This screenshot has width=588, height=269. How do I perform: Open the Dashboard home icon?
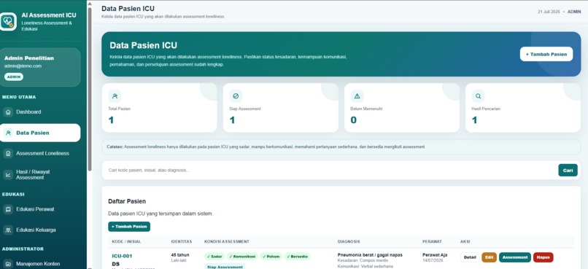[8, 112]
